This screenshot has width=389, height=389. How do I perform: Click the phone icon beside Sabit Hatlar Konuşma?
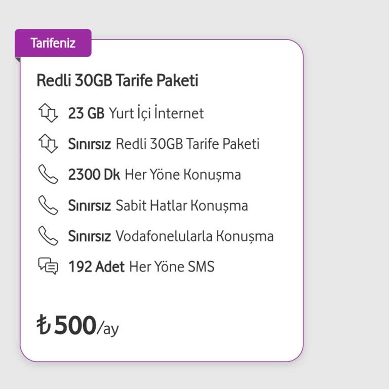click(48, 205)
